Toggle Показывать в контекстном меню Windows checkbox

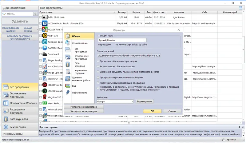(x=98, y=88)
